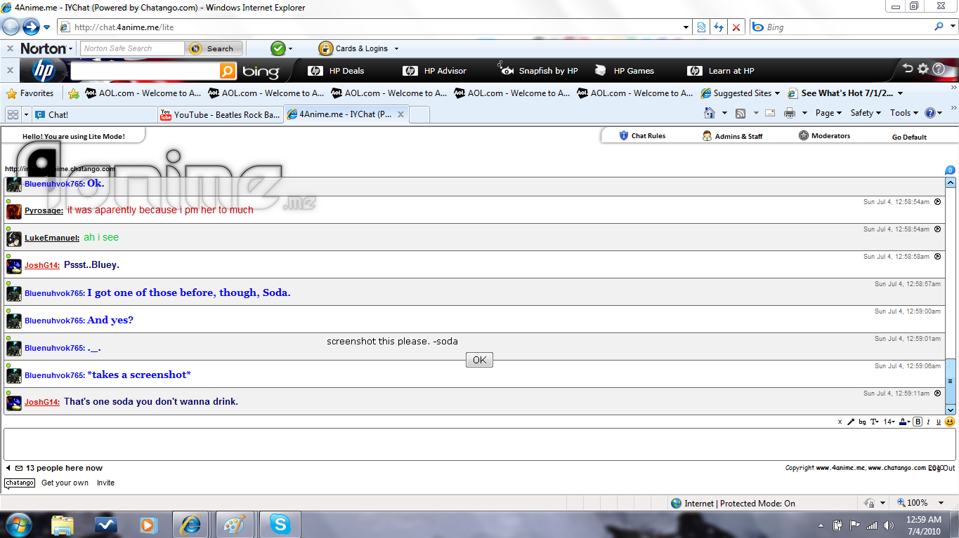Screen dimensions: 959x538
Task: Open the Safety menu
Action: 866,113
